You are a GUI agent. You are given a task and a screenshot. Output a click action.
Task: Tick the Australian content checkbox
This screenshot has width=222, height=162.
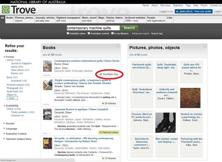[89, 33]
